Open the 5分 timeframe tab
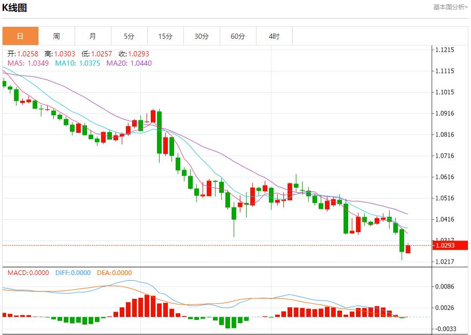This screenshot has width=471, height=335. point(129,36)
